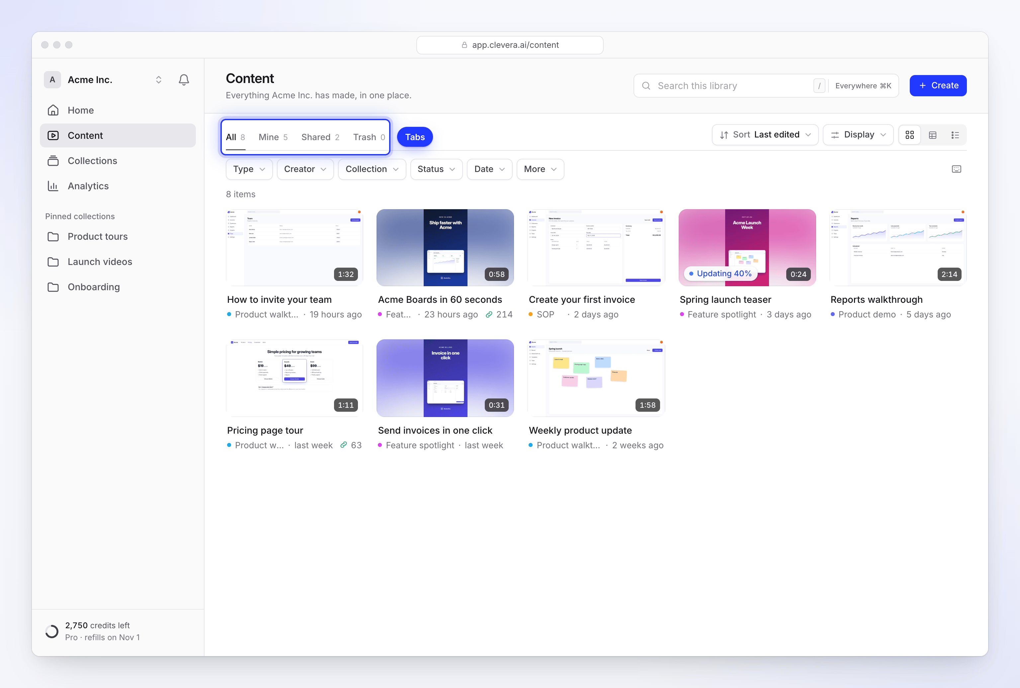
Task: Open the Product tours pinned folder
Action: [x=118, y=236]
